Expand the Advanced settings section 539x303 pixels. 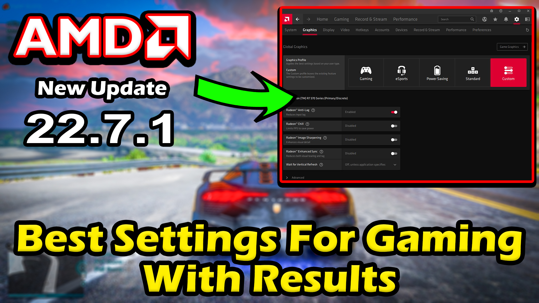point(296,178)
